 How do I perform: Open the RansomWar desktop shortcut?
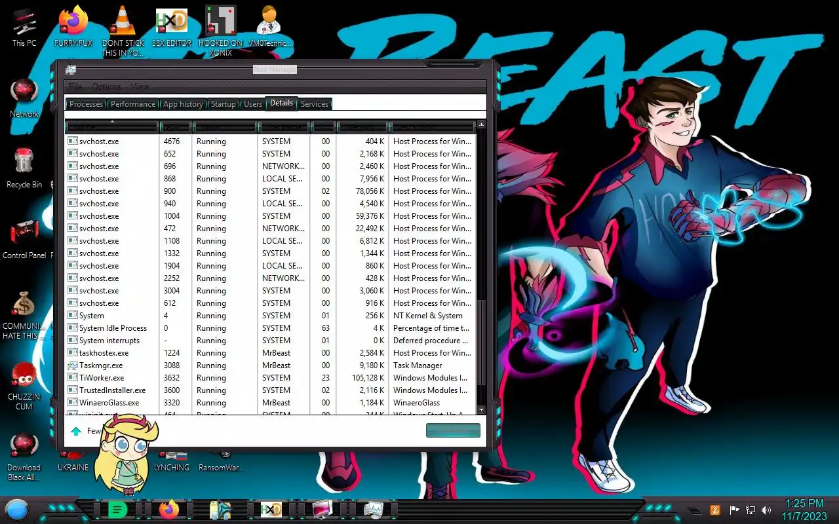click(221, 461)
